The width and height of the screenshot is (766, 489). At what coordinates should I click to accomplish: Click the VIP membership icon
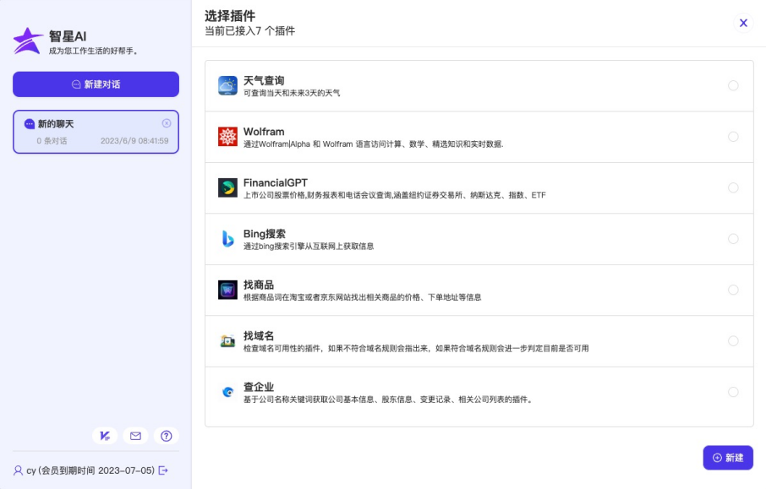[105, 436]
